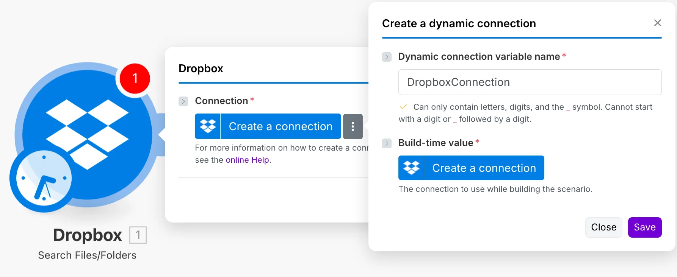Focus the DropboxConnection variable name input
Viewport: 677px width, 277px height.
pos(530,82)
